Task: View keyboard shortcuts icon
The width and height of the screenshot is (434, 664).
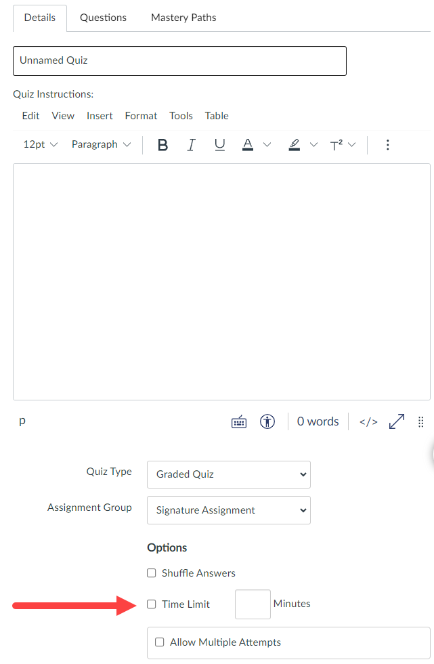Action: coord(239,421)
